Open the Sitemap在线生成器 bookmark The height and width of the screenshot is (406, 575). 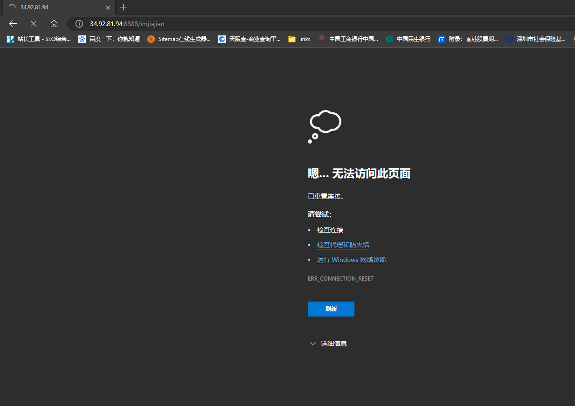179,39
